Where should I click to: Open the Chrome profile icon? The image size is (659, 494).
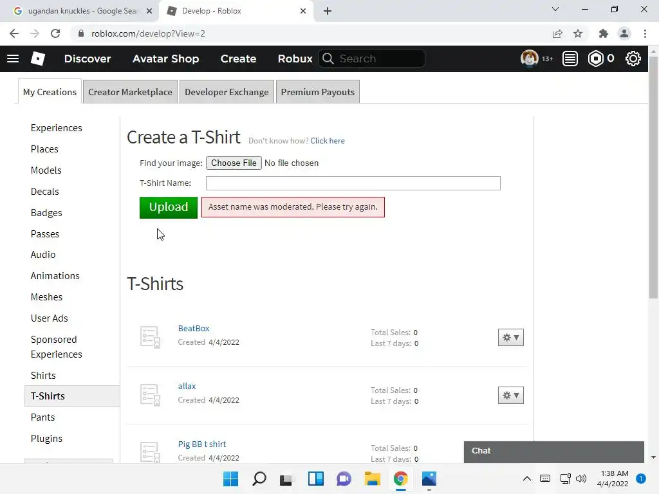[624, 33]
